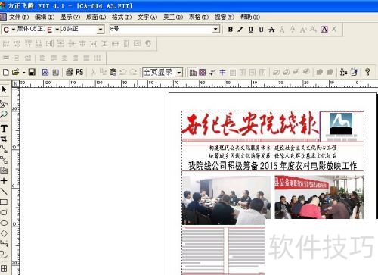Click the Save floppy disk icon

[32, 72]
